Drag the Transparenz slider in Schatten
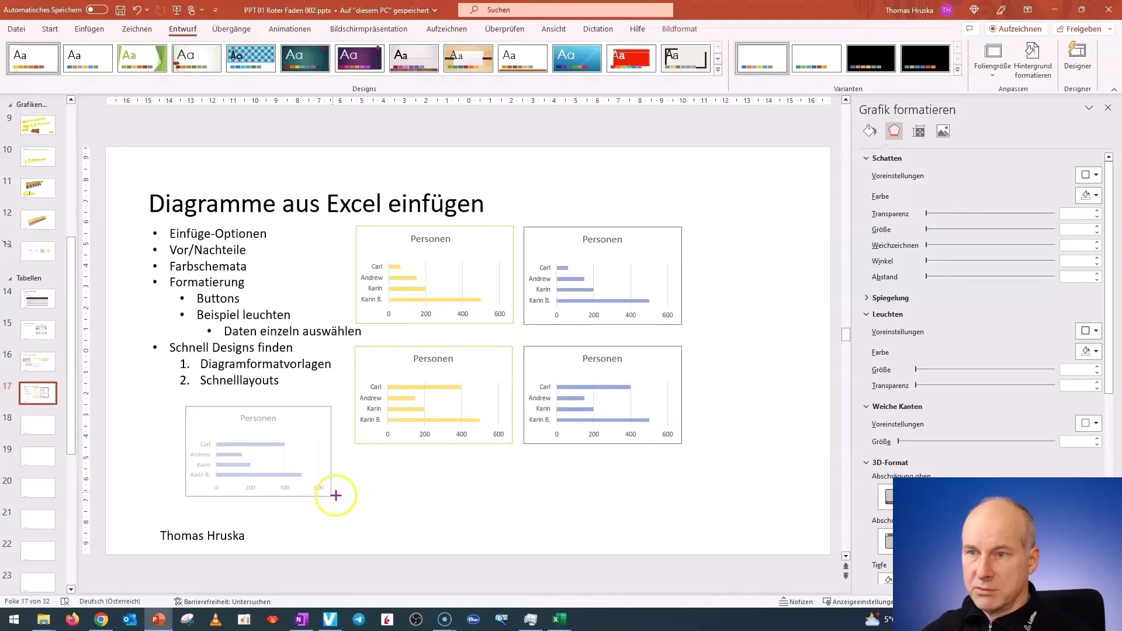The width and height of the screenshot is (1122, 631). [x=927, y=213]
